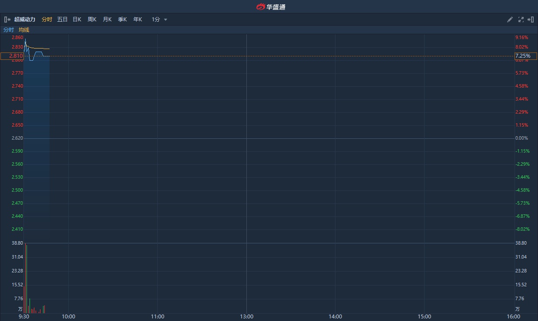This screenshot has height=321, width=538.
Task: Click the 10:00 time axis label
Action: [x=69, y=317]
